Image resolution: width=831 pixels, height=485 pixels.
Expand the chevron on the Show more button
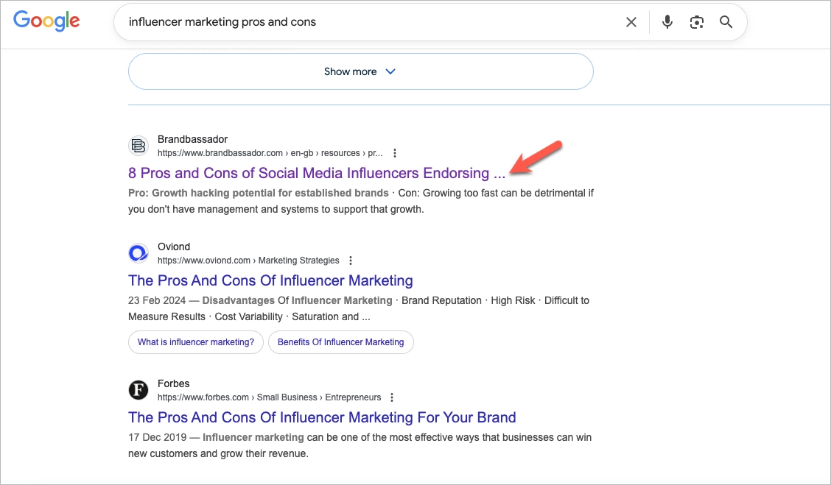tap(390, 71)
